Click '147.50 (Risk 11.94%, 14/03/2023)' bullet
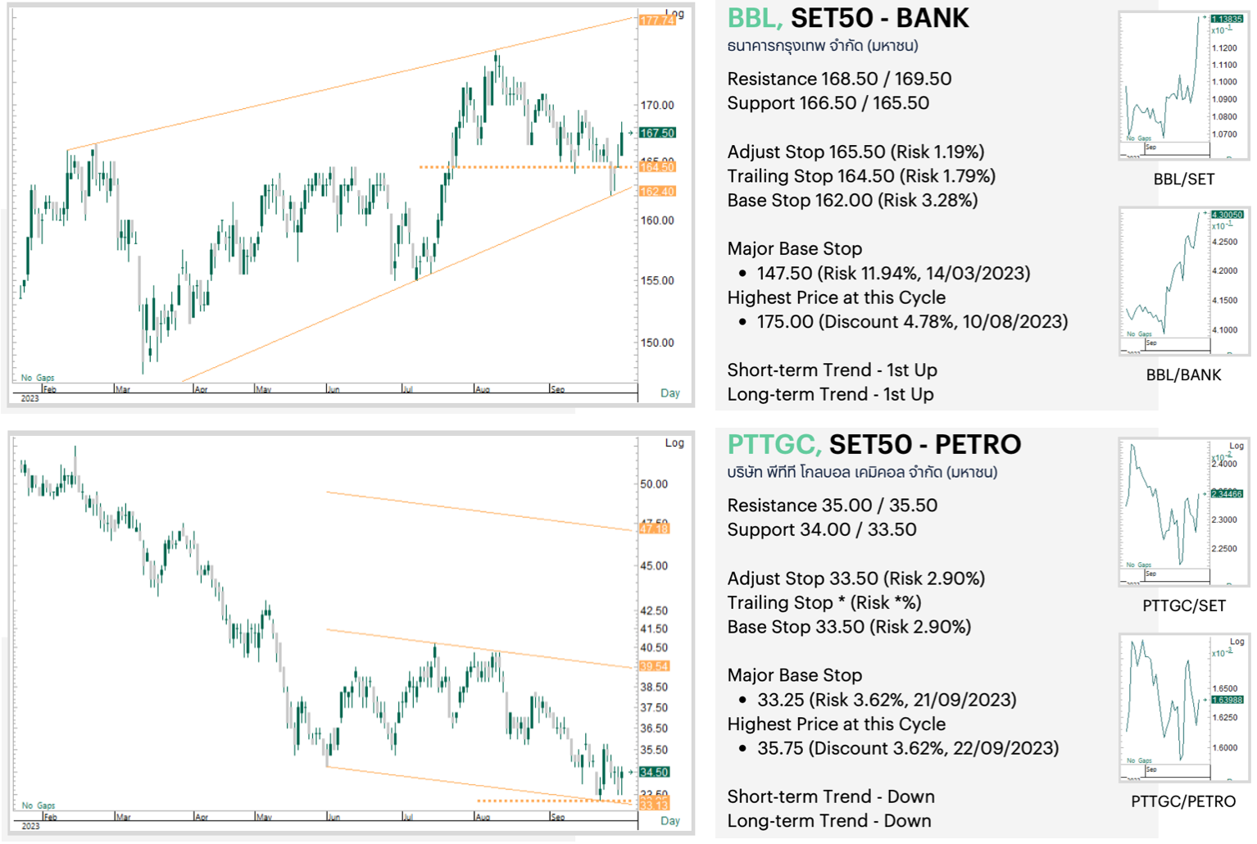 pos(893,274)
